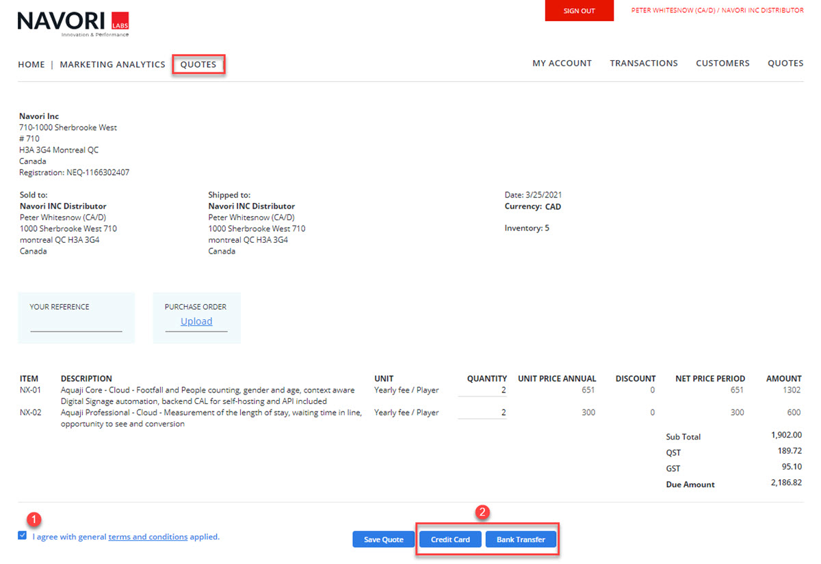
Task: Go to the Home page
Action: [31, 64]
